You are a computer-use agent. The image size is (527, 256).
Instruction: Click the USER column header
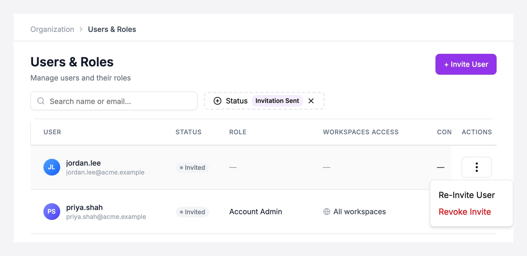[52, 132]
